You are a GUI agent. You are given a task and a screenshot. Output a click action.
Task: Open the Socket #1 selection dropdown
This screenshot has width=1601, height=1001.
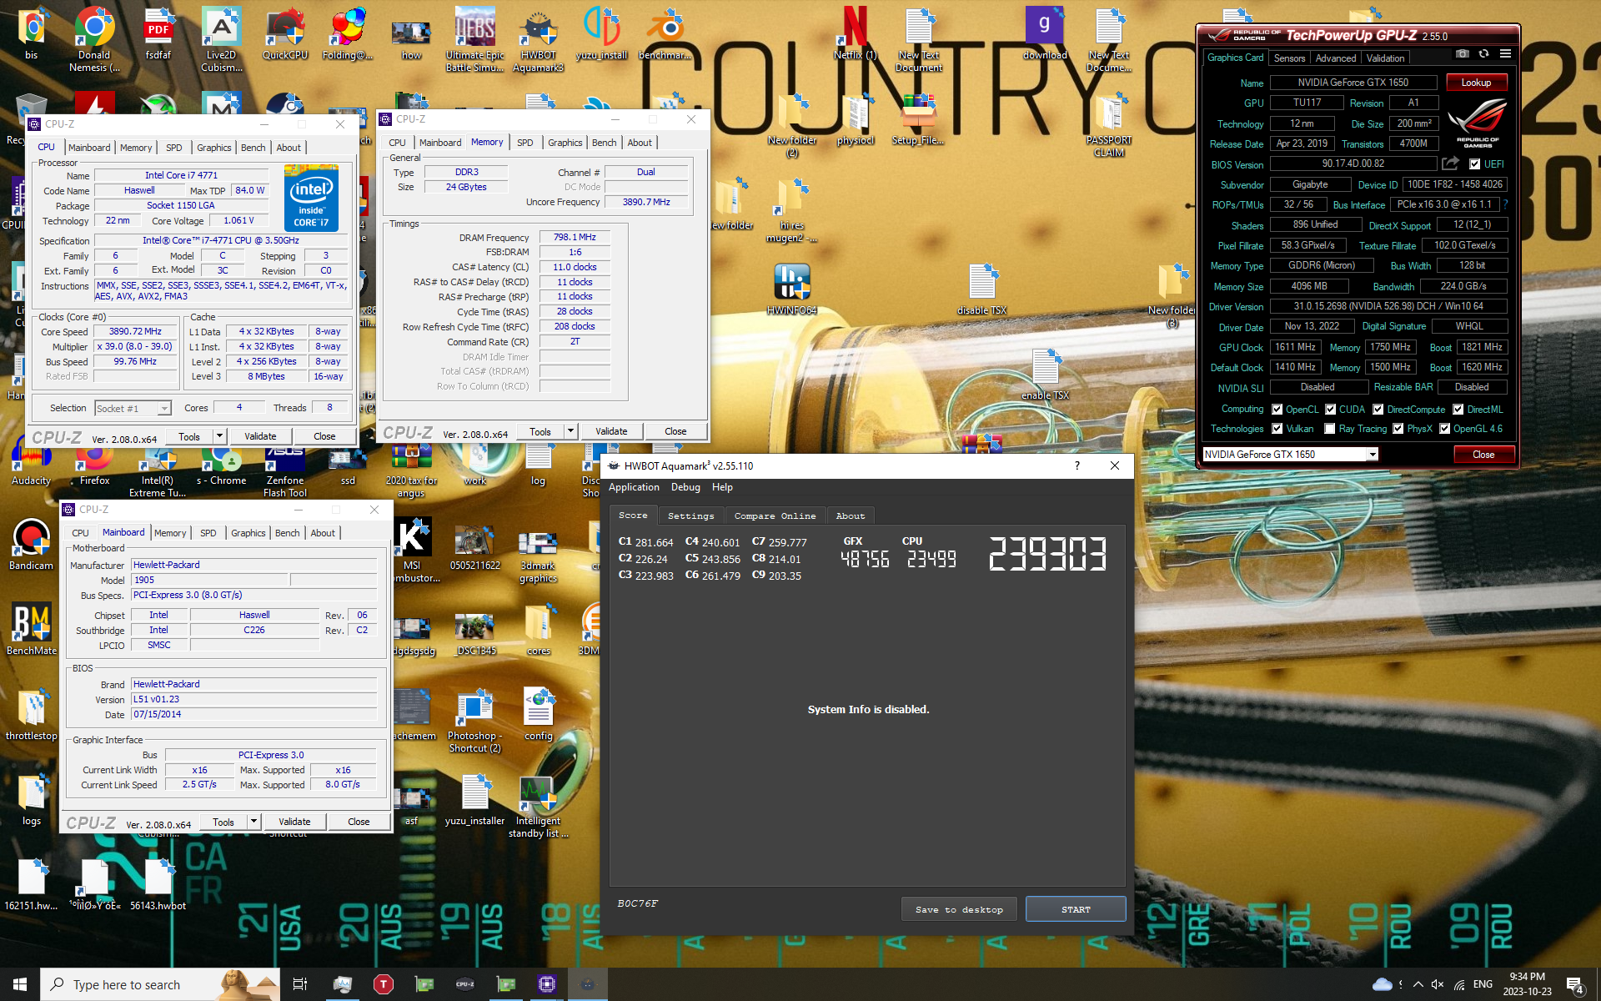click(x=133, y=408)
